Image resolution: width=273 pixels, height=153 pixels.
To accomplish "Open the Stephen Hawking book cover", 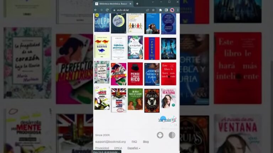I will [x=168, y=24].
